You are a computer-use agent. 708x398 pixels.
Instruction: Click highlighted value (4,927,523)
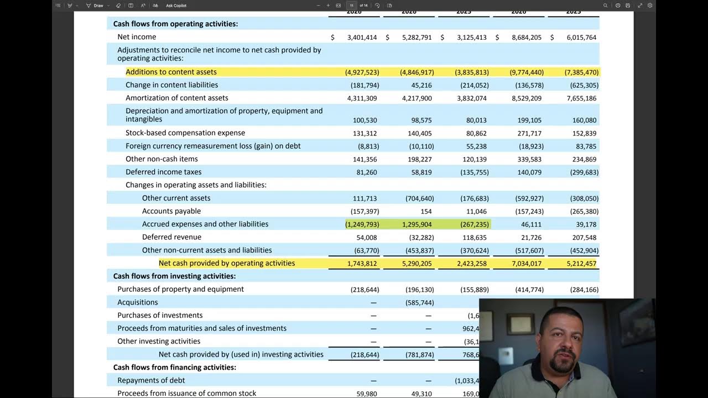[362, 72]
